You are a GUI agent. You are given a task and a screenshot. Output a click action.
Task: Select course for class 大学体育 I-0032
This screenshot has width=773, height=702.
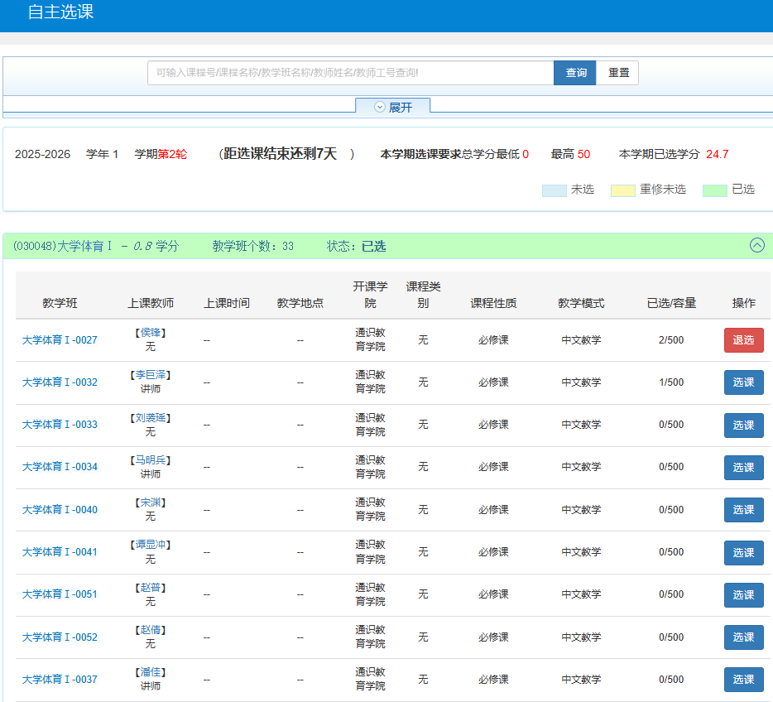click(743, 382)
